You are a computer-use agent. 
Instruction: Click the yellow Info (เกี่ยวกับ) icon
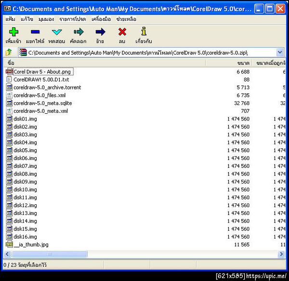tap(144, 31)
